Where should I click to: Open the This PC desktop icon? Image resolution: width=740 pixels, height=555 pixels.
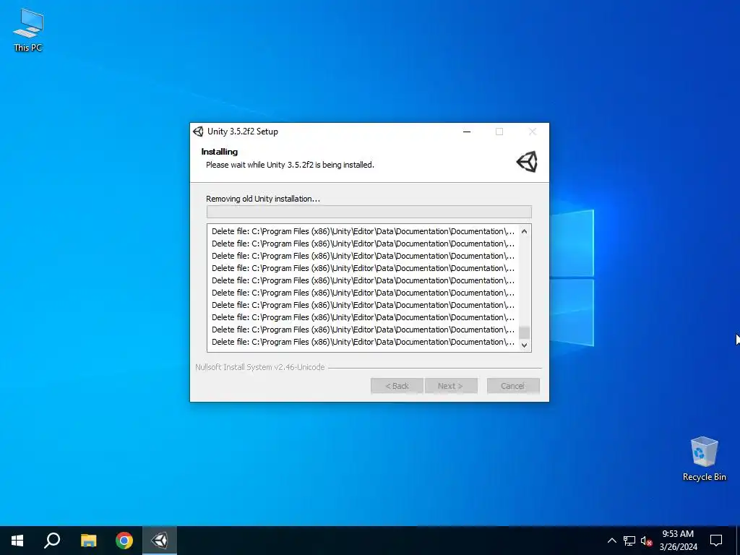coord(28,30)
